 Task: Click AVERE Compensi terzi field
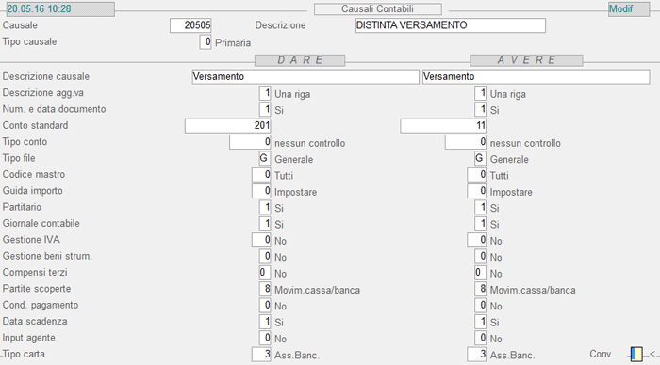[x=480, y=273]
